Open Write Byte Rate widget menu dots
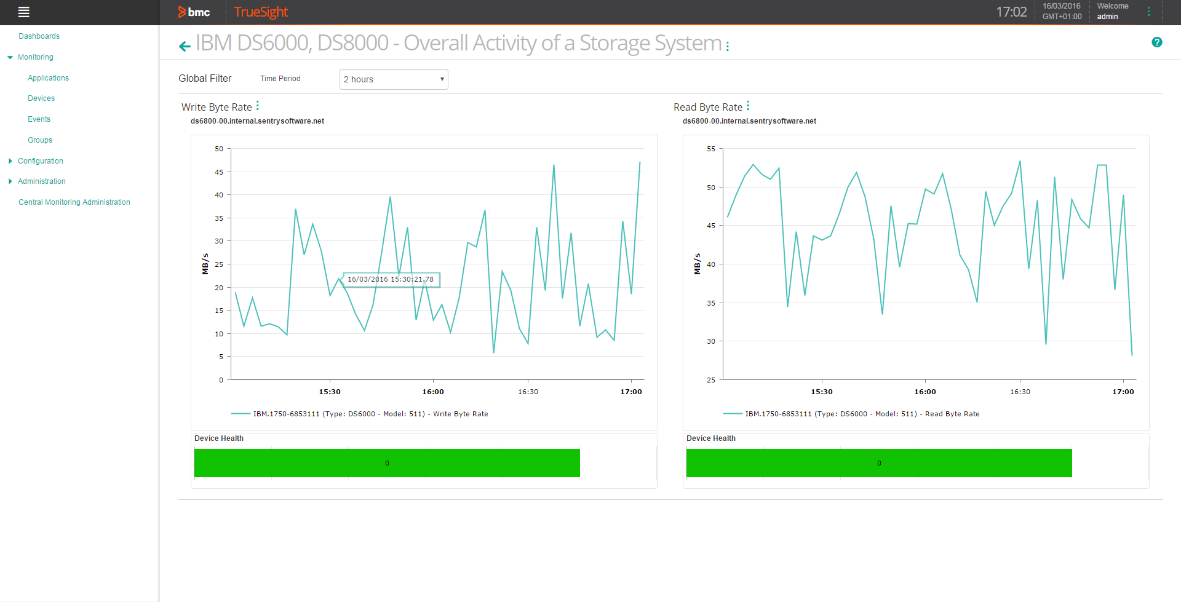The height and width of the screenshot is (602, 1181). (258, 106)
